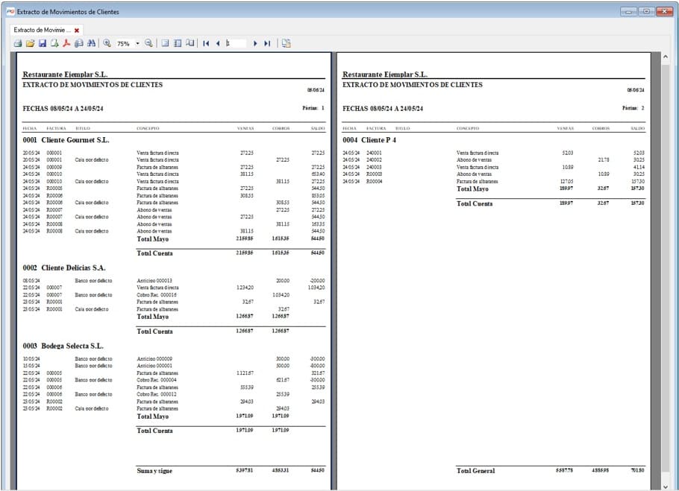Select the two-page view icon
Image resolution: width=679 pixels, height=491 pixels.
point(190,43)
